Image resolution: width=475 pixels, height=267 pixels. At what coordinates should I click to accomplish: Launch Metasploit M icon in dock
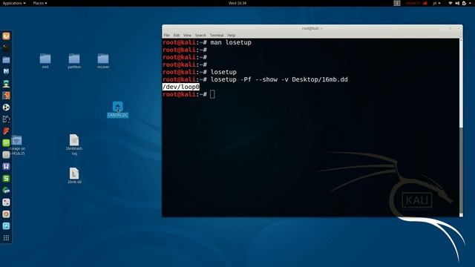[x=6, y=71]
